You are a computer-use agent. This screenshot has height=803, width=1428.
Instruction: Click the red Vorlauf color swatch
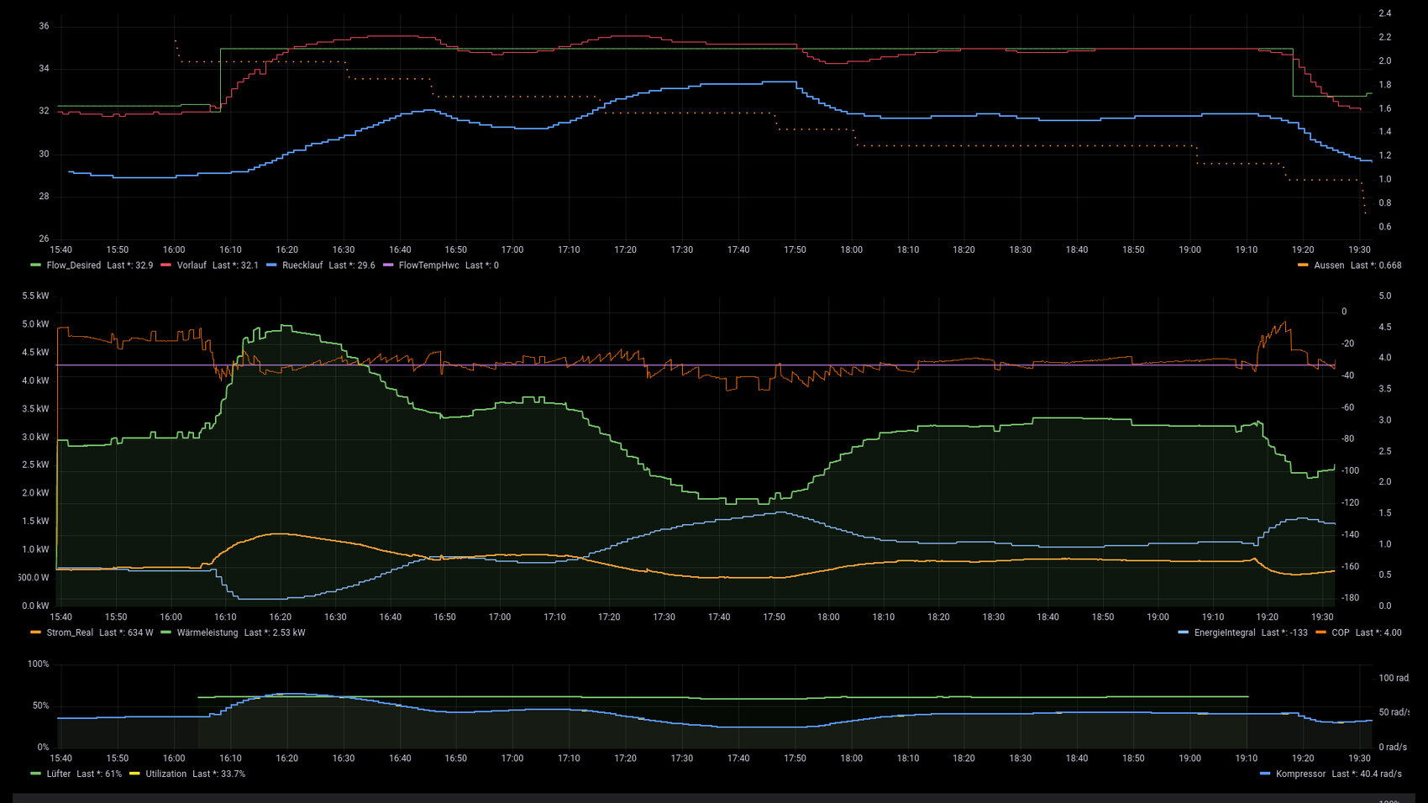click(165, 265)
